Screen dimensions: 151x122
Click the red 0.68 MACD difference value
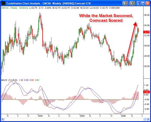(32, 80)
